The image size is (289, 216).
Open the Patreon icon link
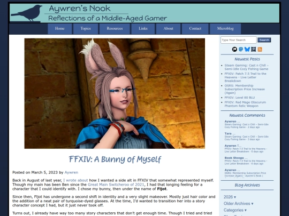click(234, 49)
